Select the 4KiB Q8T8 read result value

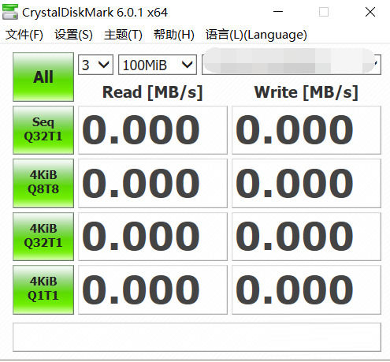[x=153, y=183]
